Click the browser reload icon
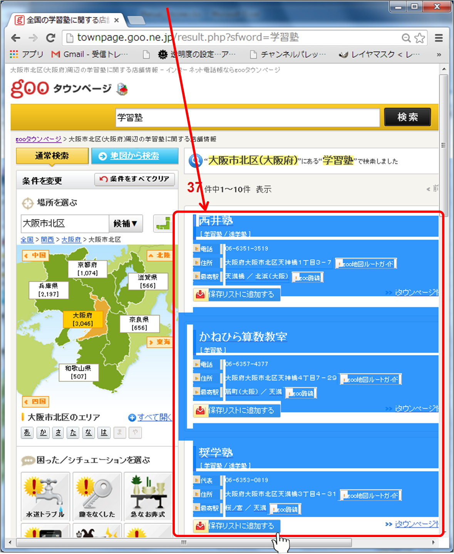Image resolution: width=454 pixels, height=554 pixels. click(50, 38)
